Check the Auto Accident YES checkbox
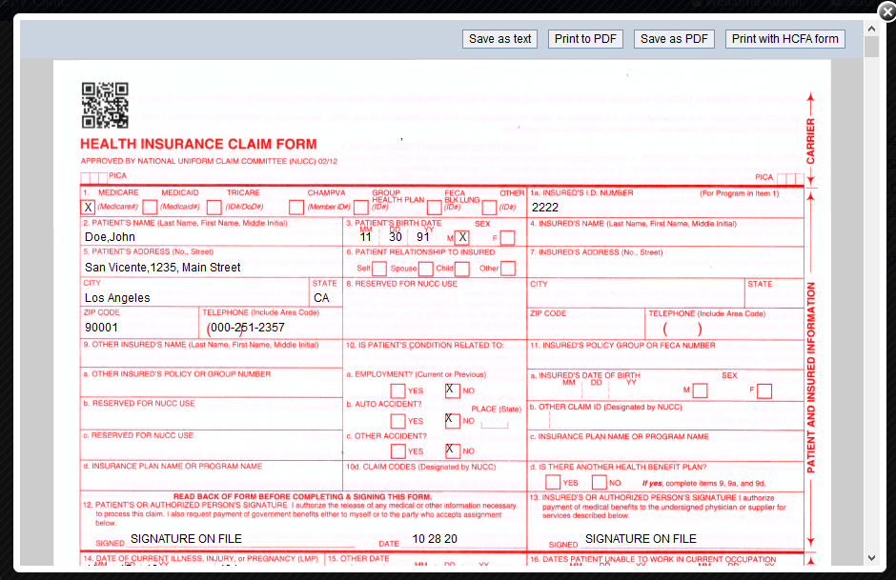Screen dimensions: 896x580 [x=397, y=421]
